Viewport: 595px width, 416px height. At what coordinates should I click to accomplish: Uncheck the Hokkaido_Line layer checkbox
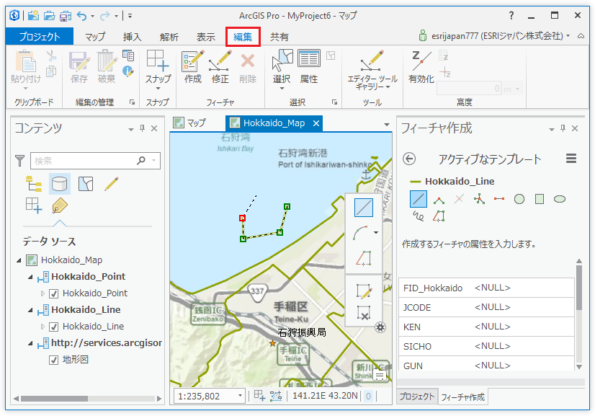(54, 327)
